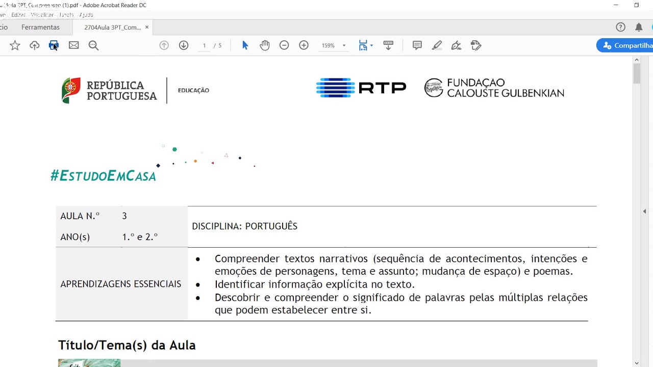This screenshot has width=653, height=367.
Task: Close the 2704Aula 3PT_Com... tab
Action: [147, 27]
